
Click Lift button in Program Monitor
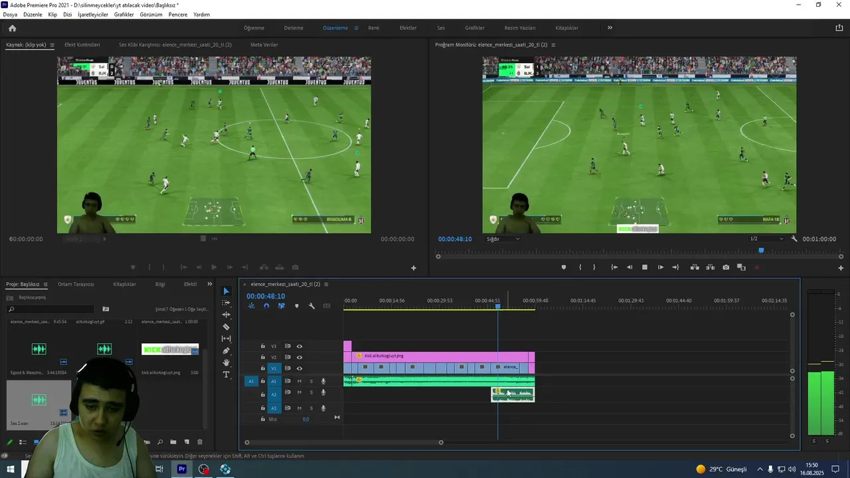point(695,267)
